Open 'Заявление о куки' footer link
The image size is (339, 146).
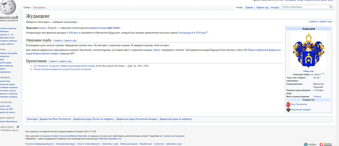click(x=174, y=144)
